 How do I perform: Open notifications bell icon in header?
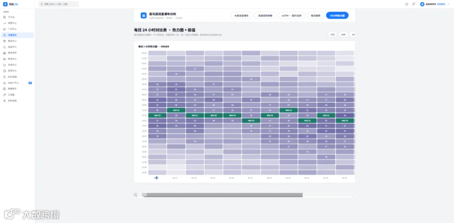pyautogui.click(x=414, y=4)
